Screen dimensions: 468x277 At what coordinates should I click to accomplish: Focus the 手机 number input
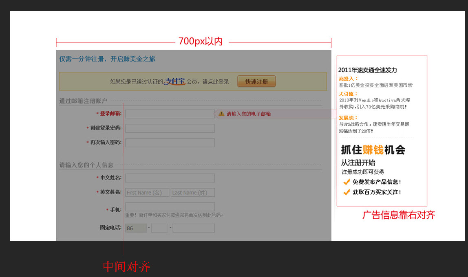pos(170,207)
